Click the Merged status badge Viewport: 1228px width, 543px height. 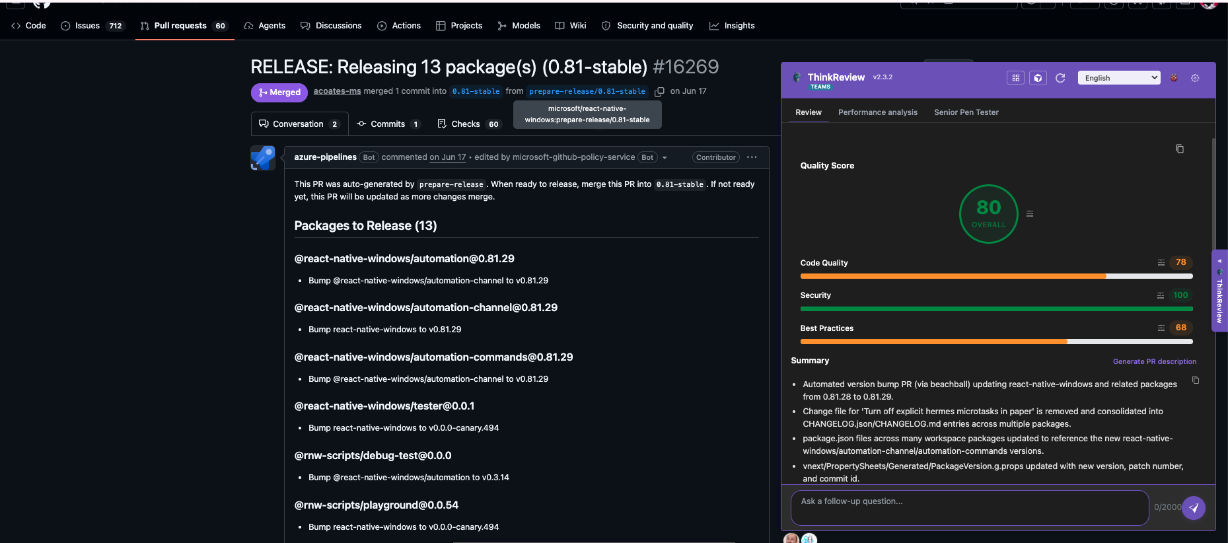[279, 92]
